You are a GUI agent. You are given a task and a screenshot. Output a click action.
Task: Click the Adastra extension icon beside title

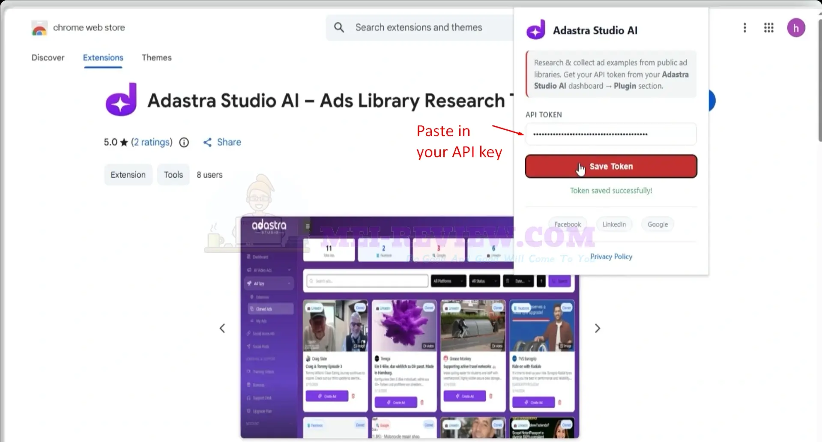click(121, 99)
